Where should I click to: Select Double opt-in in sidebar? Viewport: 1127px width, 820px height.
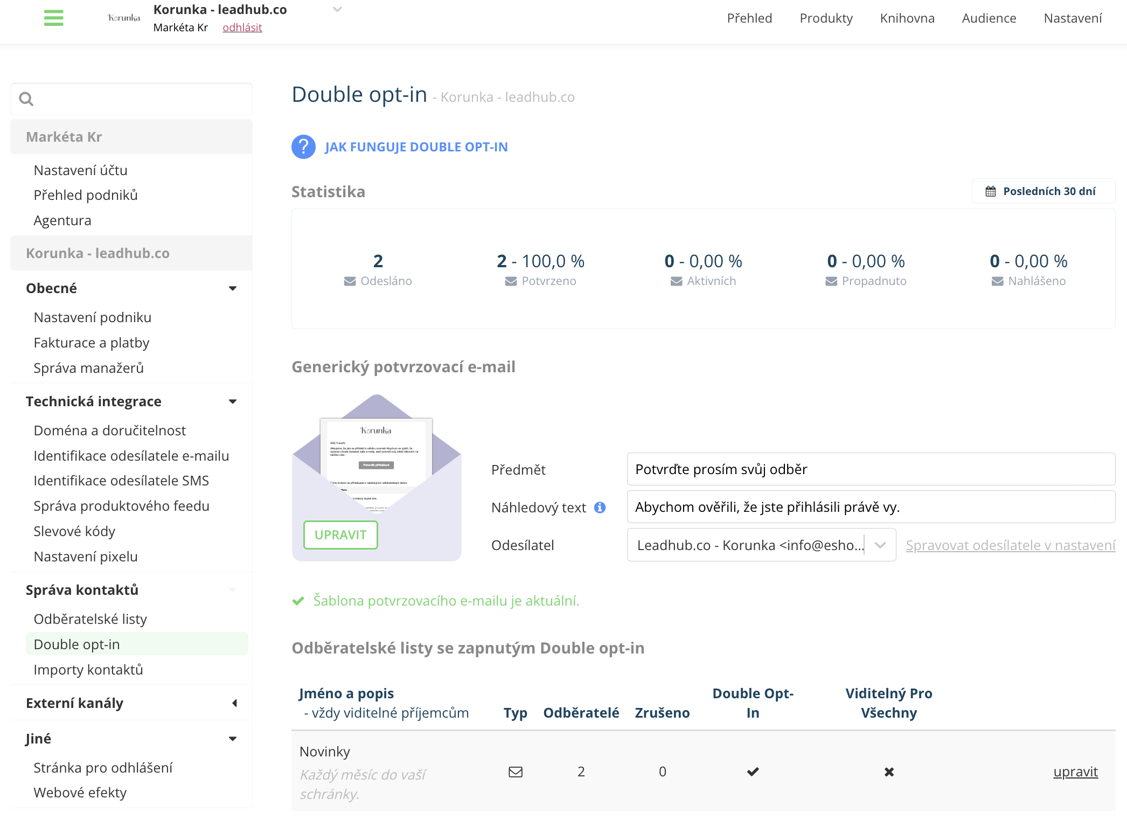pos(137,644)
